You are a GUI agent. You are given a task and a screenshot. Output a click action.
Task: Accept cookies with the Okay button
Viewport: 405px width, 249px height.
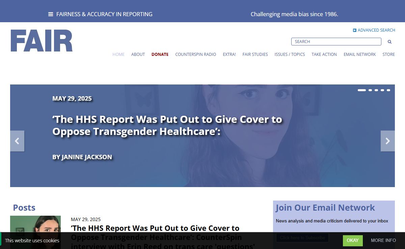coord(353,241)
